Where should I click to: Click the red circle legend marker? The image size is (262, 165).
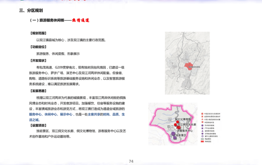click(x=202, y=114)
